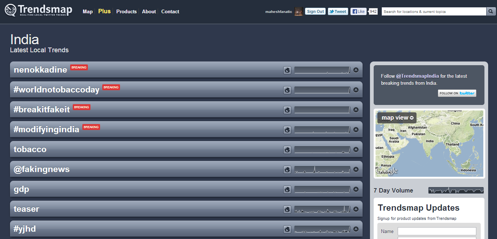Click the Trendsmap logo

point(38,10)
